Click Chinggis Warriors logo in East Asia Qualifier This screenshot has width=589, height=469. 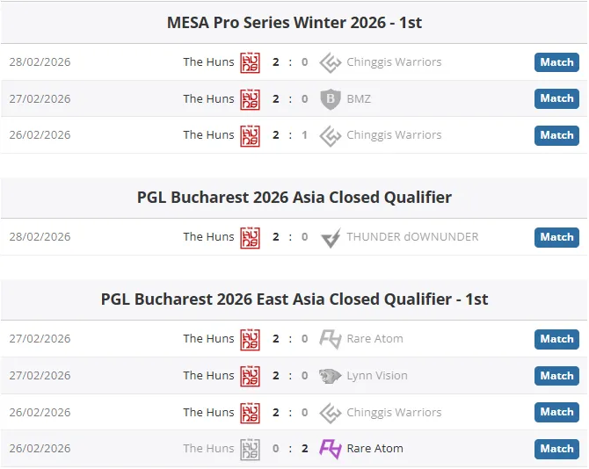[331, 412]
